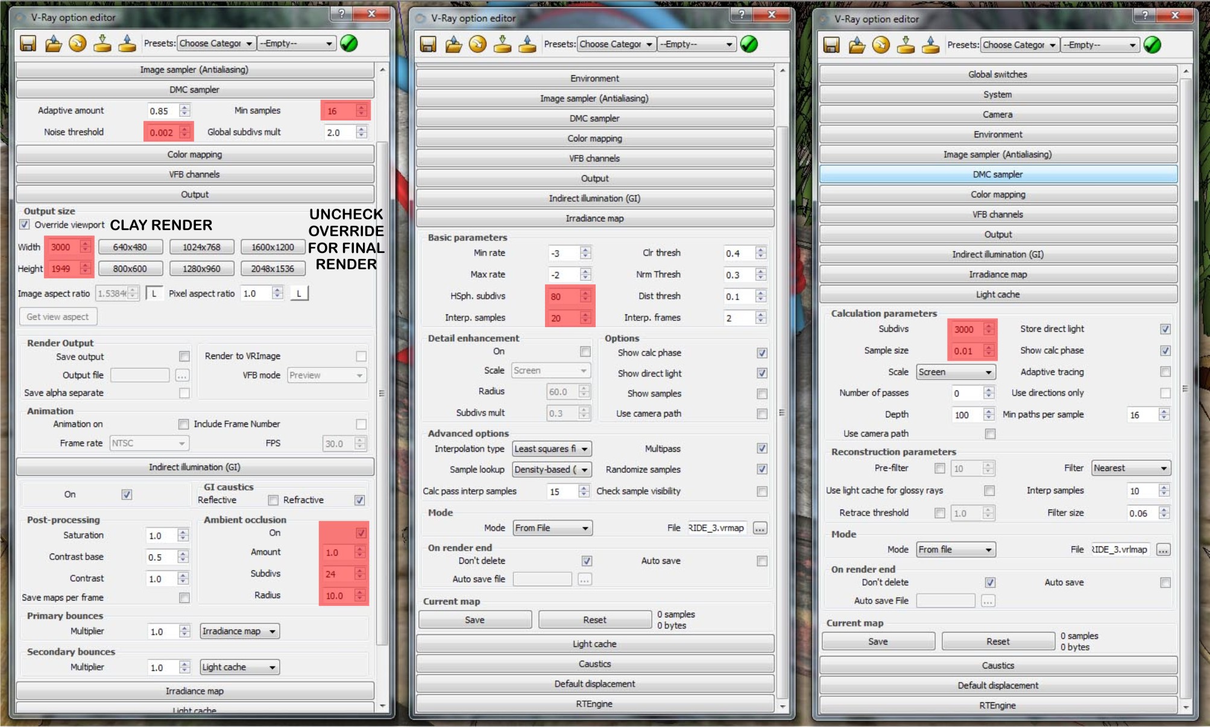1210x727 pixels.
Task: Click the save floppy icon in left window
Action: pos(28,43)
